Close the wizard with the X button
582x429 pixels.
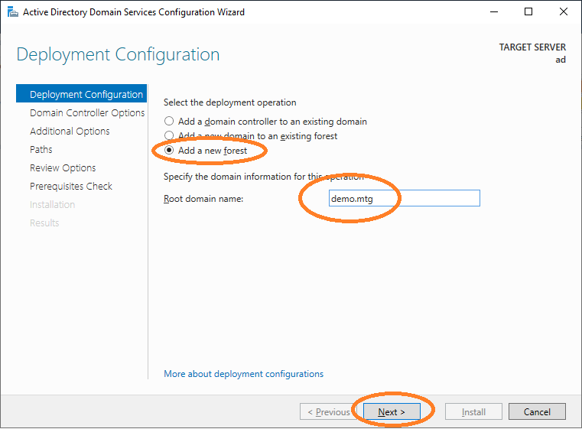[564, 12]
